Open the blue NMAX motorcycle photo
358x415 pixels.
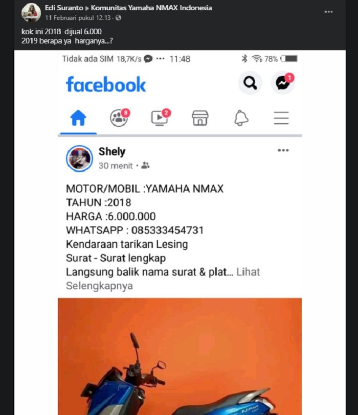180,356
